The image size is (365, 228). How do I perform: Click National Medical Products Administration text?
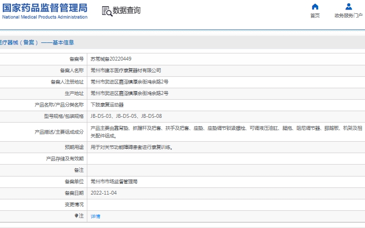[x=45, y=17]
